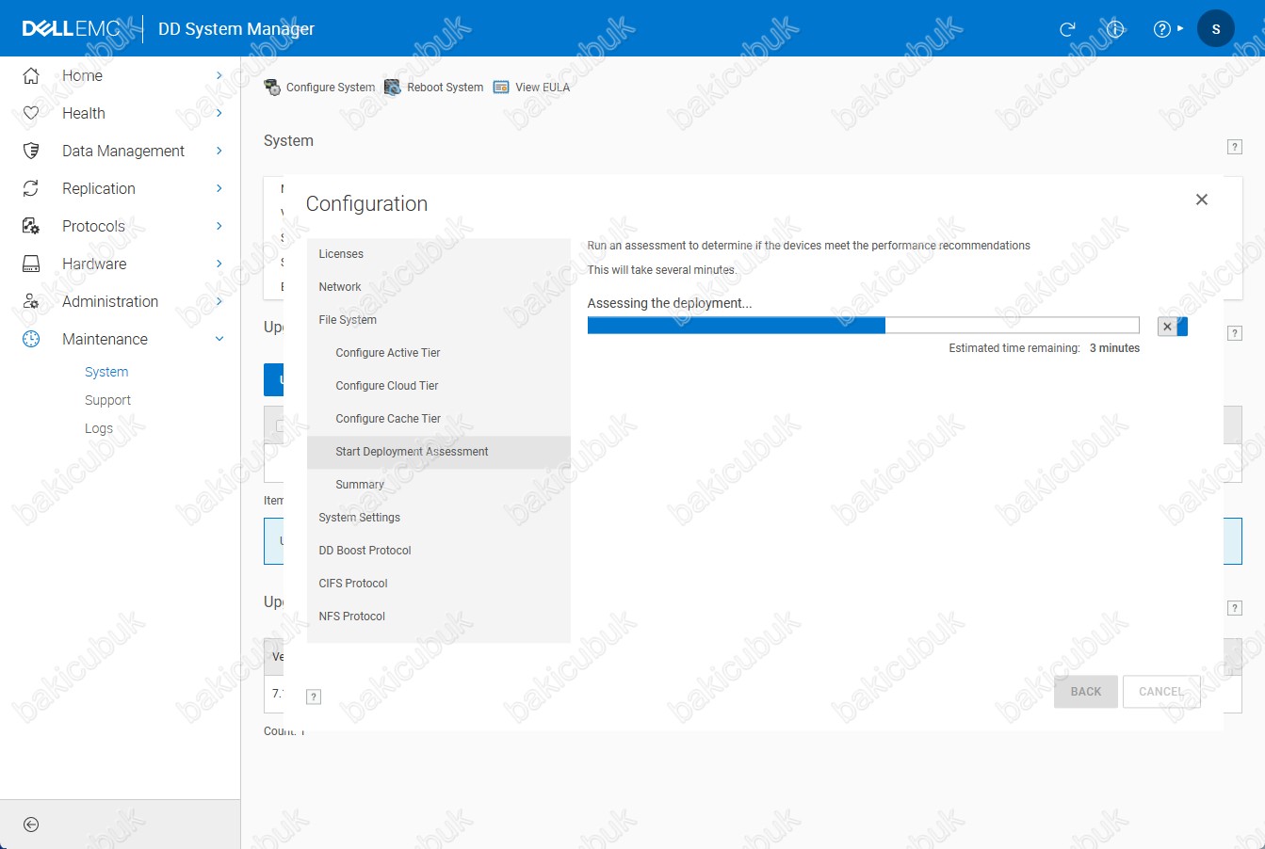Screen dimensions: 1265x849
Task: Click the Maintenance clock icon
Action: [x=31, y=339]
